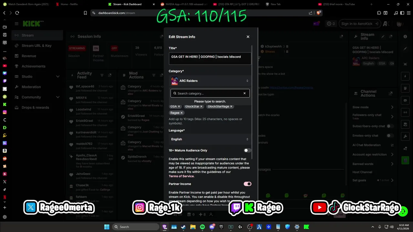The width and height of the screenshot is (413, 232).
Task: Click the stream Title text box
Action: click(210, 59)
